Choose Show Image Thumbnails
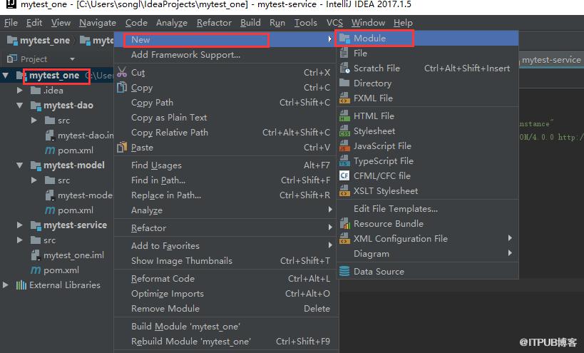The height and width of the screenshot is (353, 584). tap(226, 261)
